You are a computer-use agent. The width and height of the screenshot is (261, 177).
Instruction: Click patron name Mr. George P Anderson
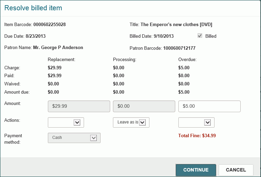[58, 48]
